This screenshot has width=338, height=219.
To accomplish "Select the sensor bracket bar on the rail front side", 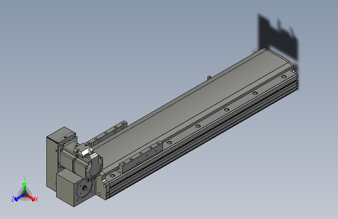I will pos(141,157).
